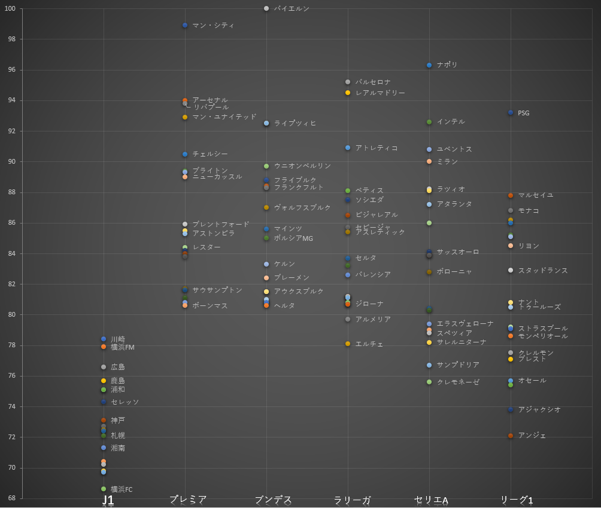This screenshot has width=601, height=508.
Task: Select the ジローナ label
Action: (369, 304)
